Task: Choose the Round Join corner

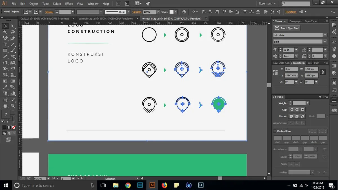Action: click(x=297, y=116)
